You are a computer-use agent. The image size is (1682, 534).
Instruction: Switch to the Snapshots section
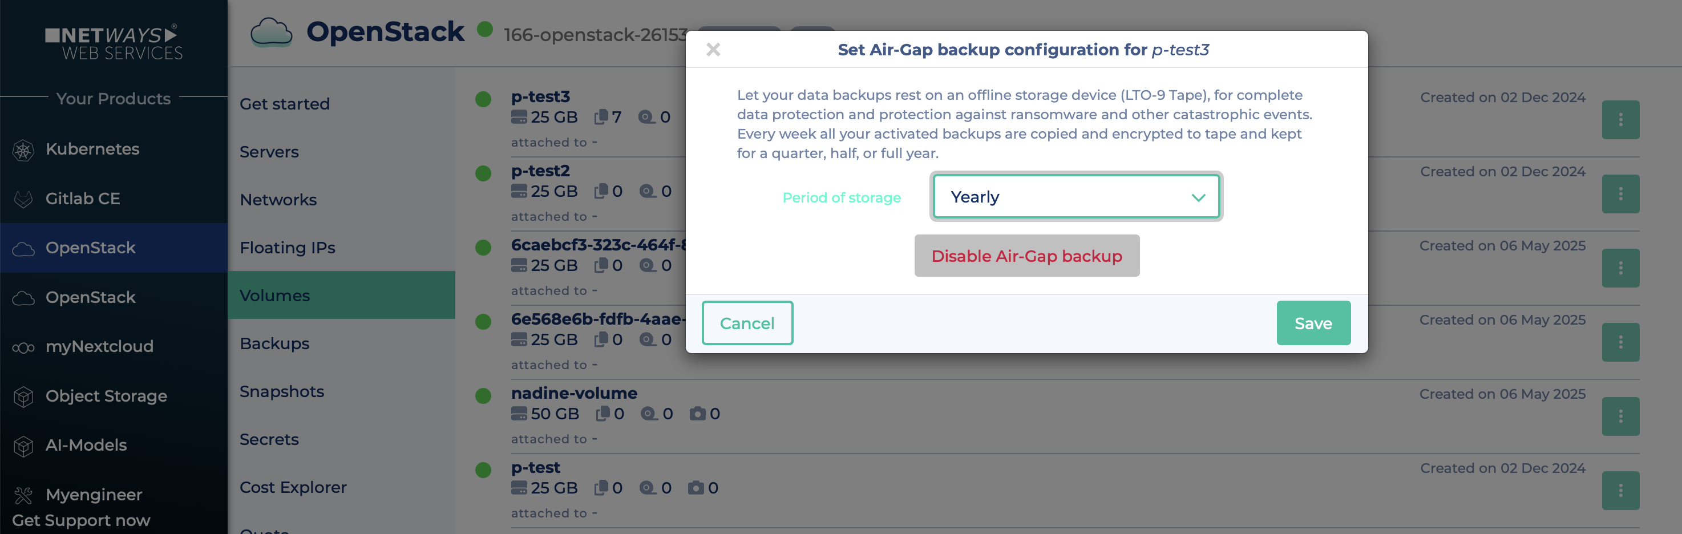282,391
